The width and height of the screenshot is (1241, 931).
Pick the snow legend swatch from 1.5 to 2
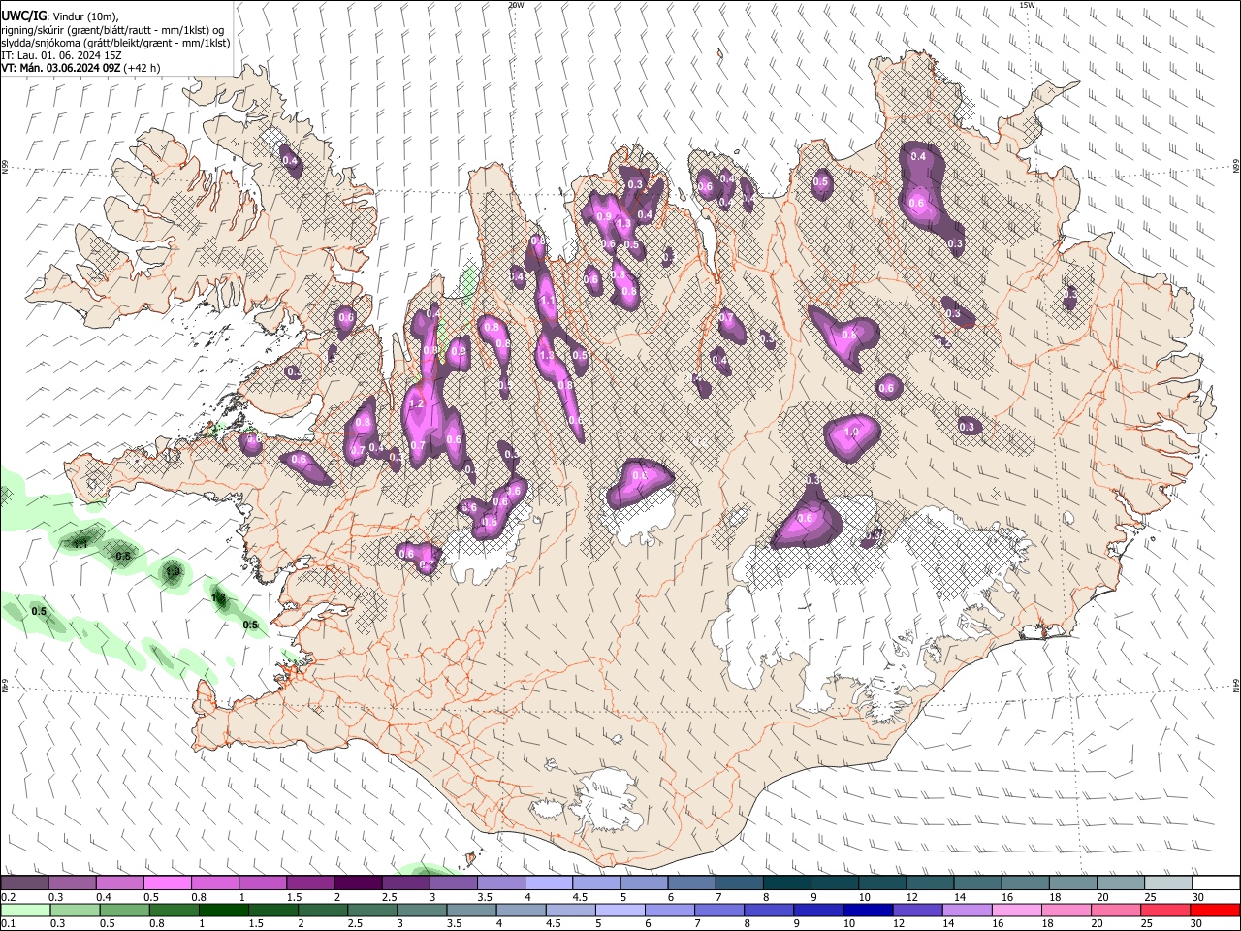309,883
